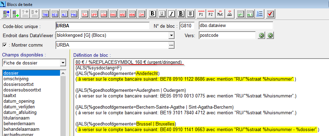This screenshot has height=136, width=329.
Task: Click the 'Auderghem | Oudergem' condition text
Action: pyautogui.click(x=160, y=90)
